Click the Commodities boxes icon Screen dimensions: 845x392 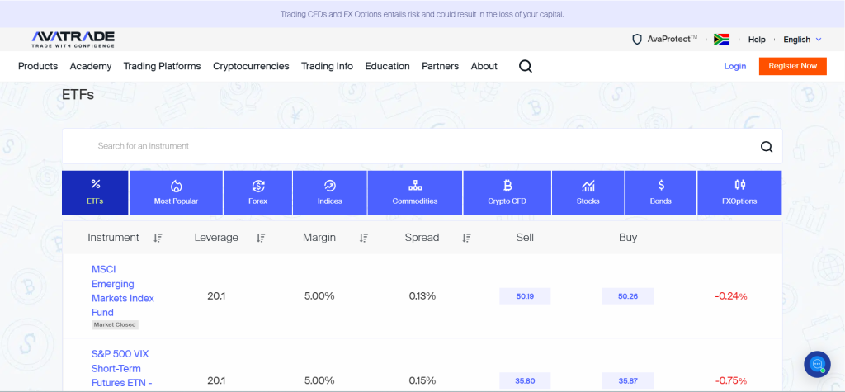coord(415,186)
